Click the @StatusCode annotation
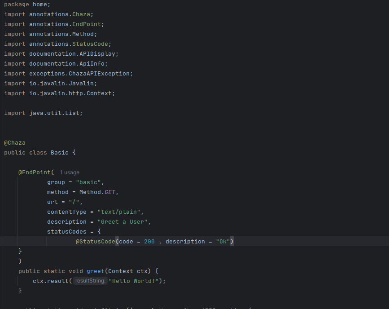Image resolution: width=389 pixels, height=309 pixels. pyautogui.click(x=95, y=242)
